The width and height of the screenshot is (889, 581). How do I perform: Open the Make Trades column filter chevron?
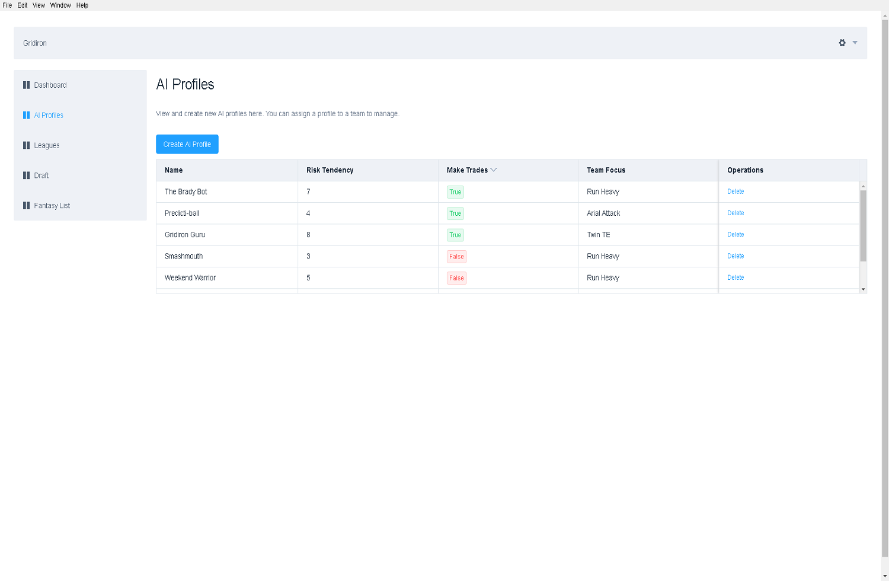tap(494, 170)
